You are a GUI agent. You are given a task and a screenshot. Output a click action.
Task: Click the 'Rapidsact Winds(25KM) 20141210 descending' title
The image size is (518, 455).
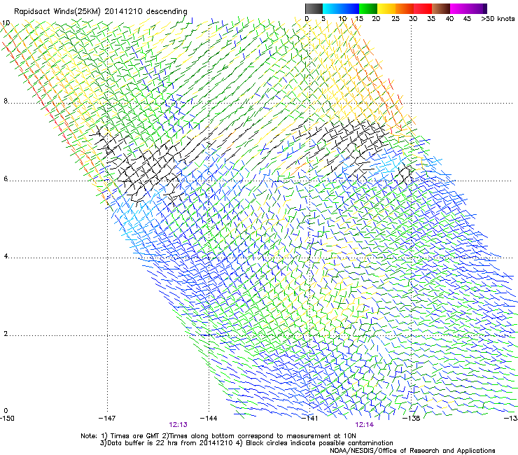coord(100,12)
